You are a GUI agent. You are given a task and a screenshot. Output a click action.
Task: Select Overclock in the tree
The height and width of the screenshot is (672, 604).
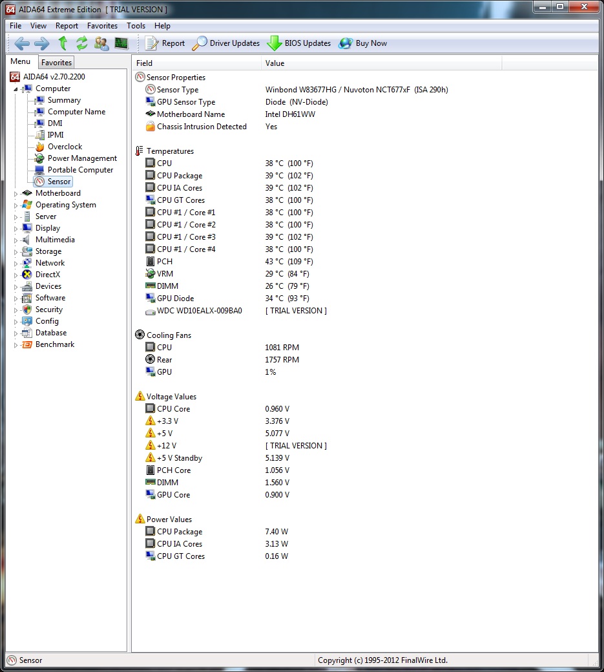coord(65,147)
